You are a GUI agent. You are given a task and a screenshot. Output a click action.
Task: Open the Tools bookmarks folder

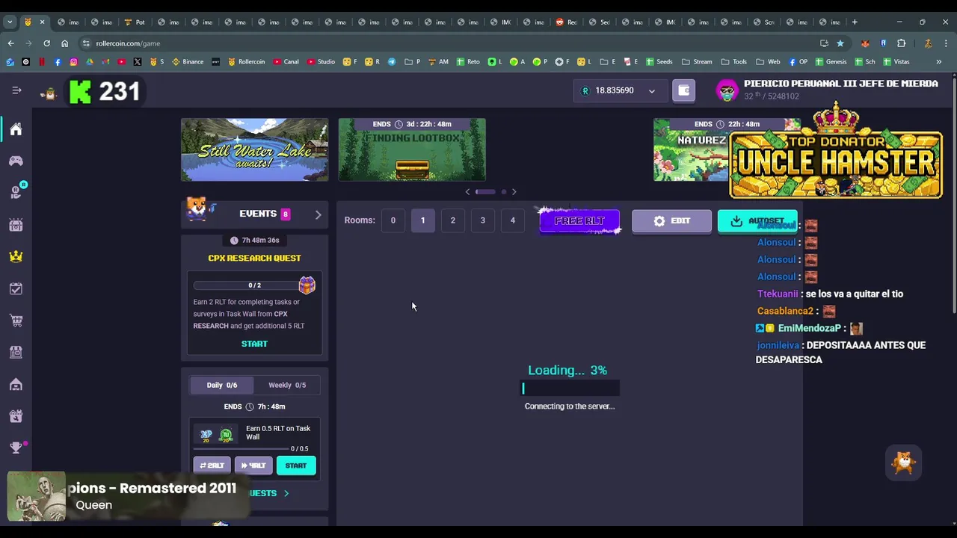click(x=734, y=61)
